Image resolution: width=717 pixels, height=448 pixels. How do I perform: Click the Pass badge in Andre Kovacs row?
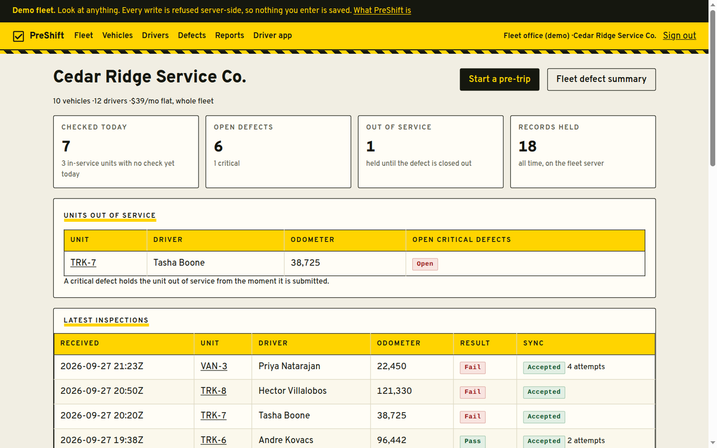473,441
